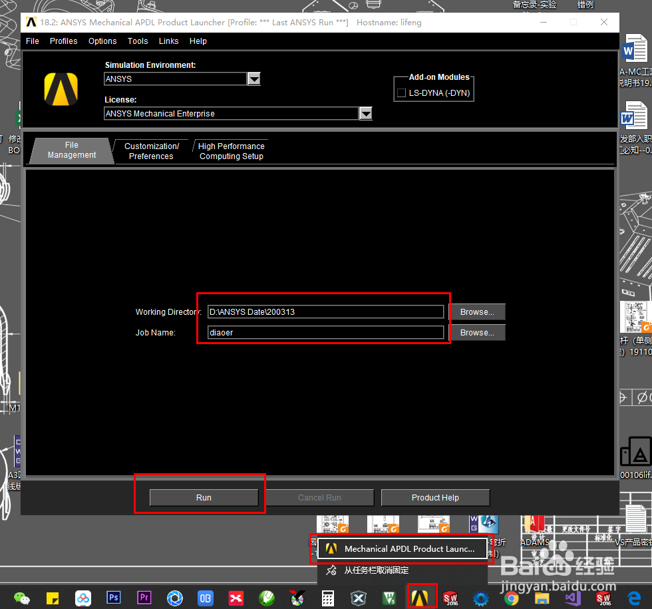This screenshot has width=652, height=609.
Task: Minimize the ANSYS launcher window
Action: tap(544, 22)
